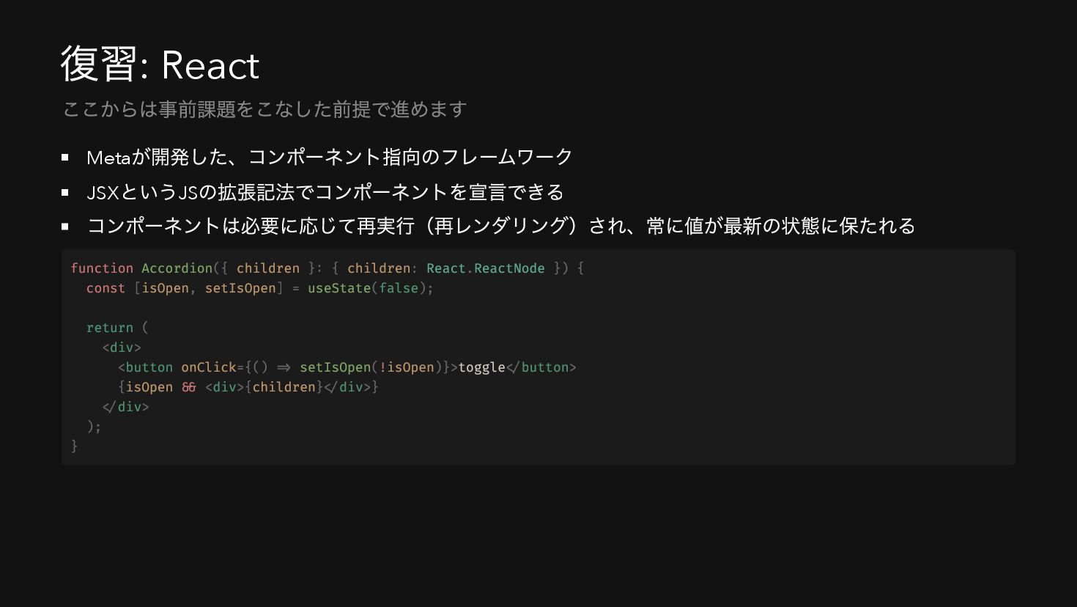Click the closing '</div>' tag line
The width and height of the screenshot is (1077, 607).
pos(126,407)
